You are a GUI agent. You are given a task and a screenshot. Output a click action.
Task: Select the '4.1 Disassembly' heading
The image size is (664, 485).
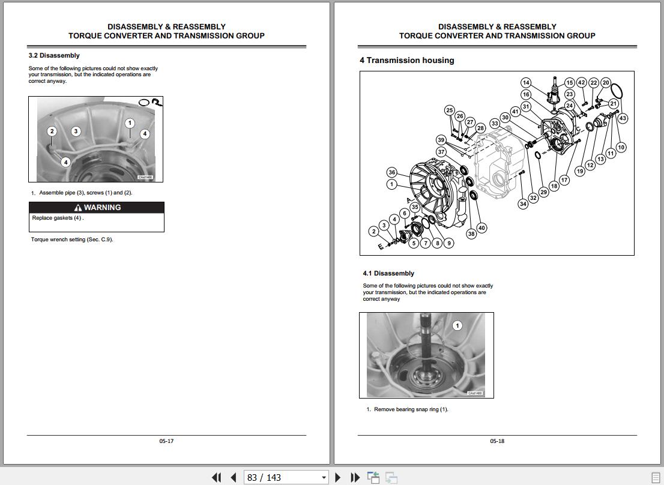(x=388, y=273)
